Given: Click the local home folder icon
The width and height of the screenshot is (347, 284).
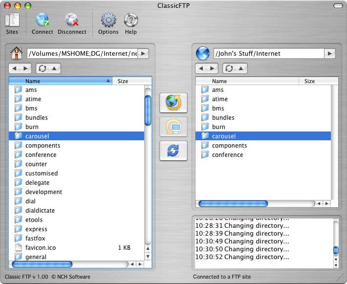Looking at the screenshot, I should pos(17,53).
